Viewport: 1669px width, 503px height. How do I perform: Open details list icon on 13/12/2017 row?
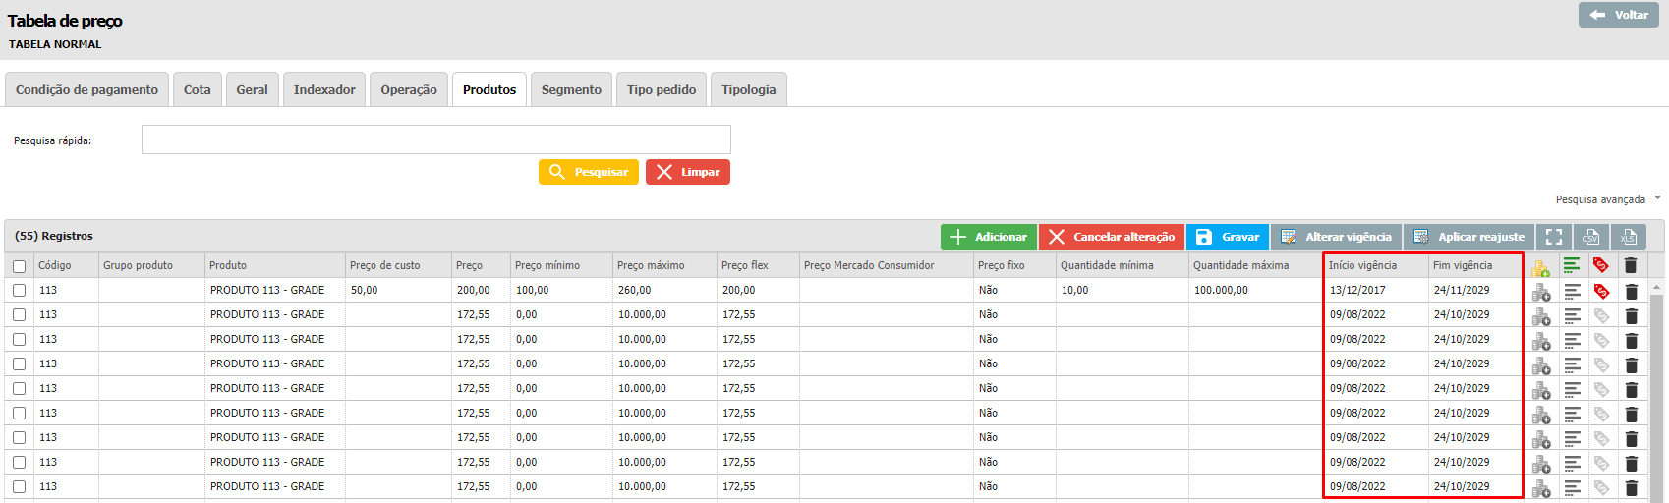coord(1573,291)
